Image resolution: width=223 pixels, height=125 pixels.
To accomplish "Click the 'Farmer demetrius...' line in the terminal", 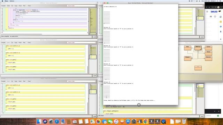I will [x=129, y=100].
